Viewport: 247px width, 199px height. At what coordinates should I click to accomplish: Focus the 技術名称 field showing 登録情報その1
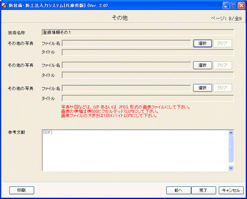138,32
